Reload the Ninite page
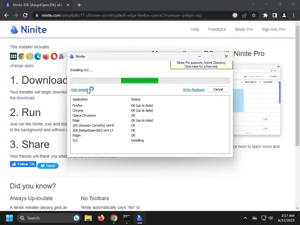This screenshot has width=300, height=225. (x=25, y=15)
